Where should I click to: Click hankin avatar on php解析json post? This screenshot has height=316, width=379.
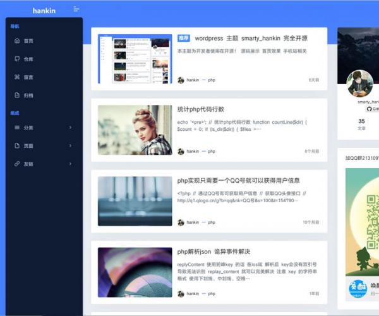click(181, 294)
